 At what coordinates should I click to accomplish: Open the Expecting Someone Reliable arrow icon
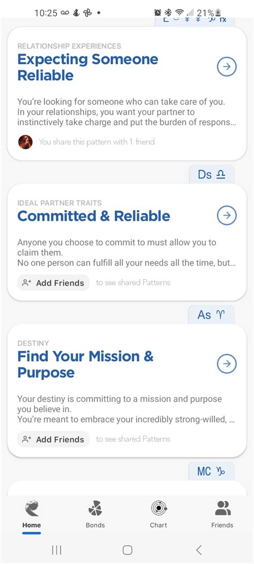227,67
